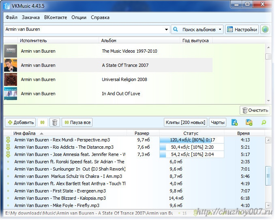Select A State Of Trance 2007 cover thumbnail

[11, 65]
